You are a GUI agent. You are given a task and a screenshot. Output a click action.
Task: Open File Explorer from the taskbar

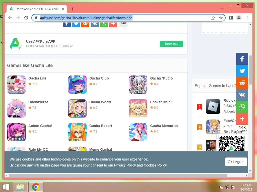tap(20, 187)
